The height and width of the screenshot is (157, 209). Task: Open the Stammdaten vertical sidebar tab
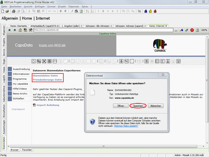[x=4, y=143]
